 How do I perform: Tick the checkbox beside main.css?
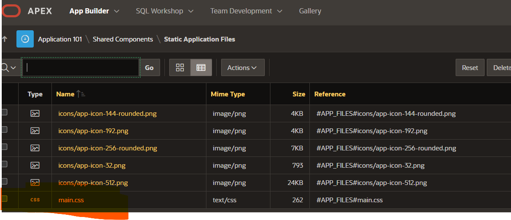[4, 199]
